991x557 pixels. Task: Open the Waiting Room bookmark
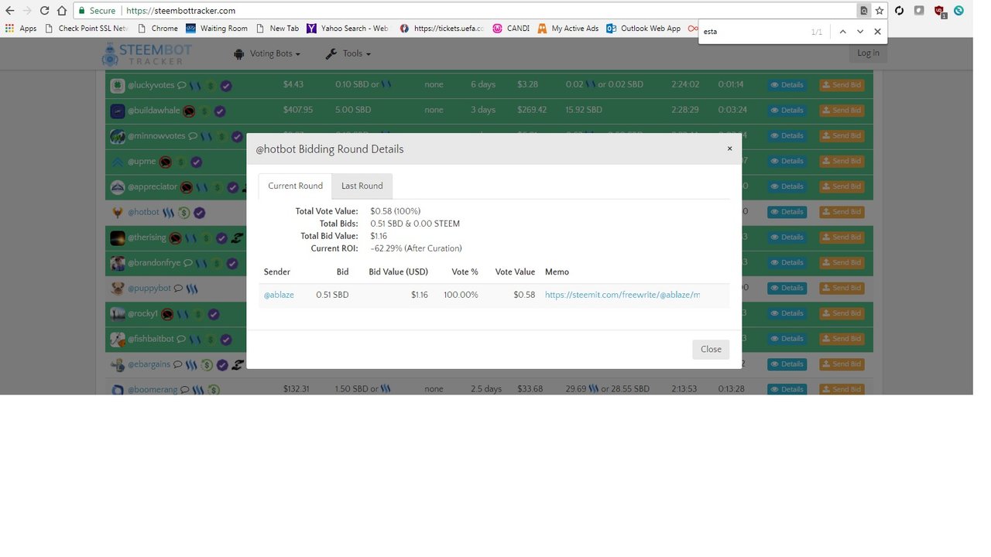(217, 29)
